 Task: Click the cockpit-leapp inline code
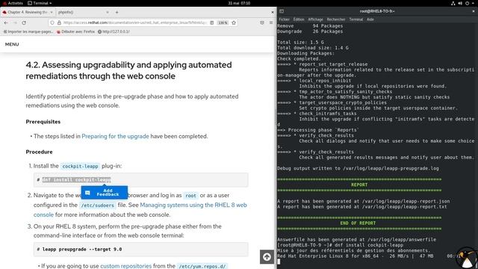[x=80, y=166]
